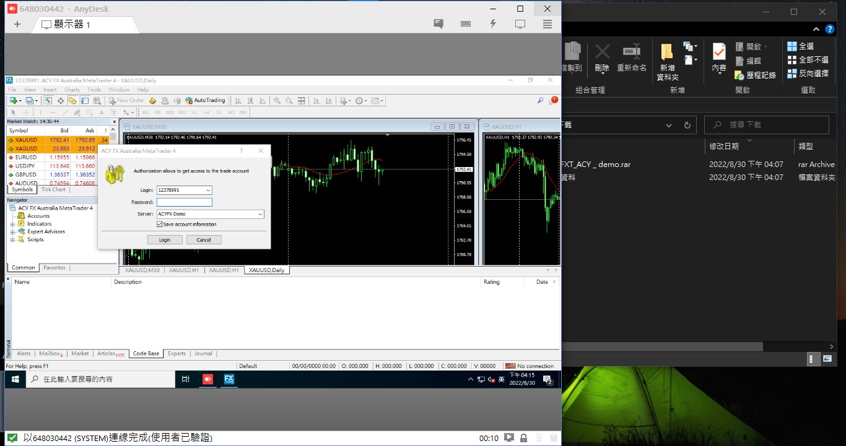Click the AutoTrading toolbar button
846x446 pixels.
[x=205, y=100]
